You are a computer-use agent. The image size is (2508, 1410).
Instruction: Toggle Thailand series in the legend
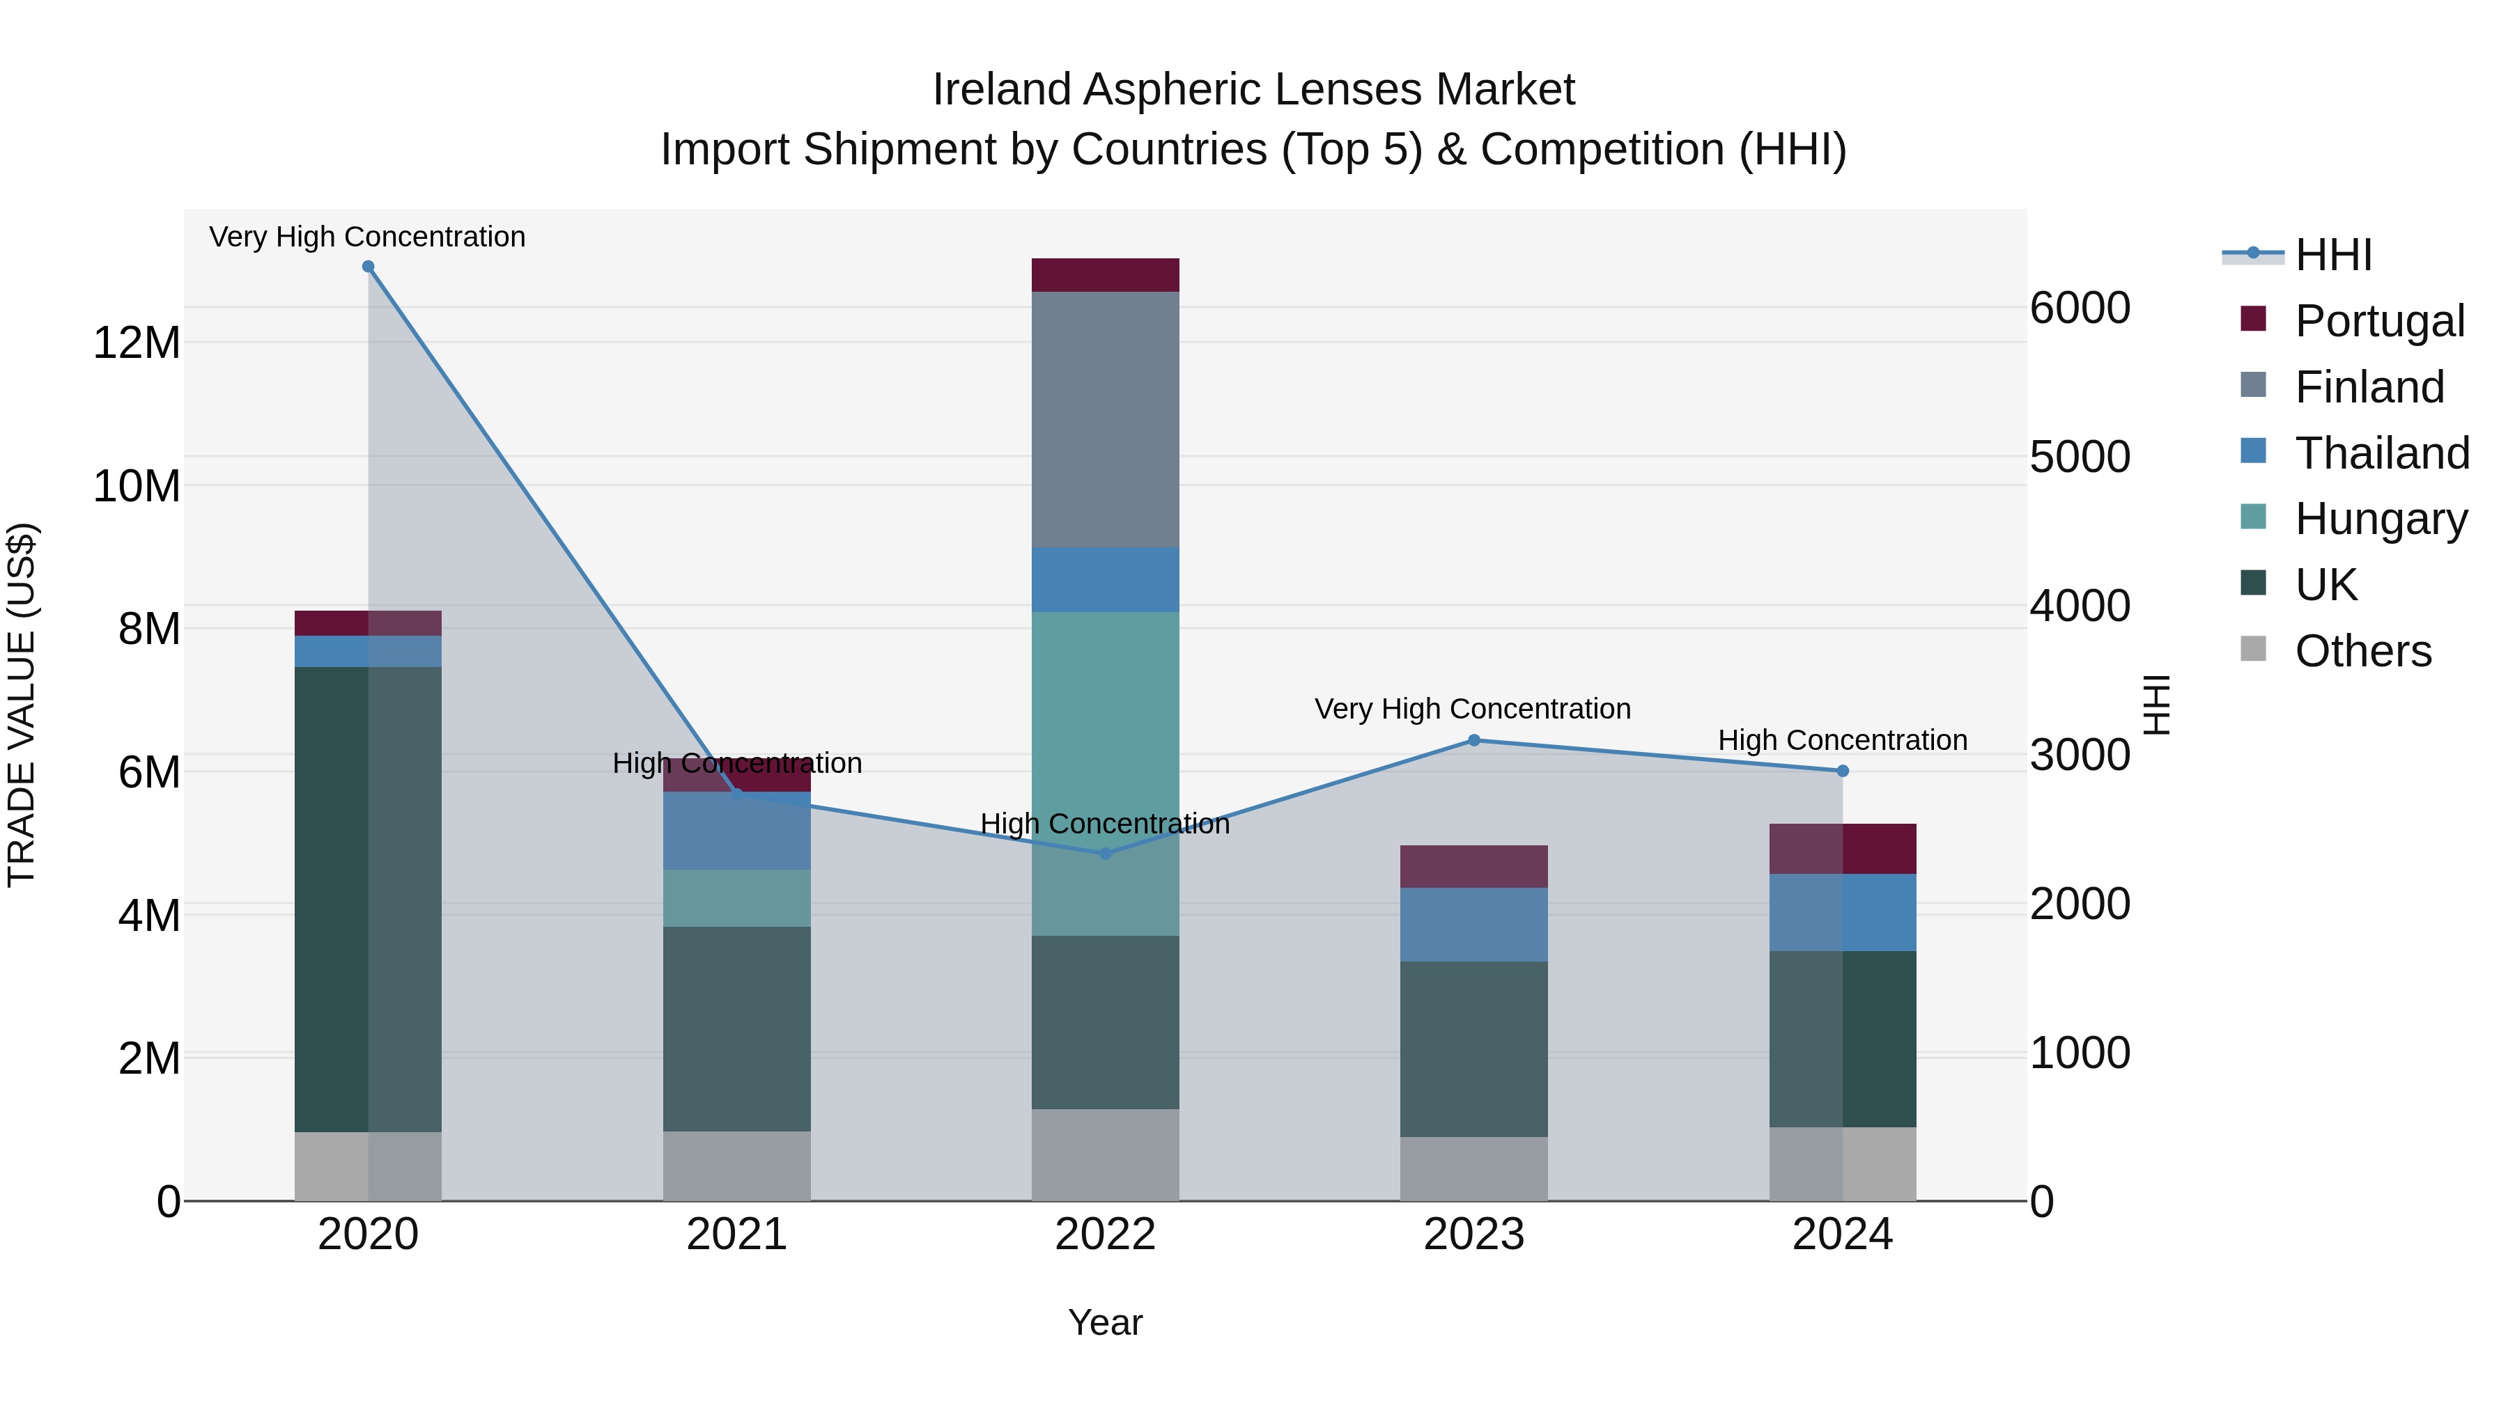coord(2354,453)
